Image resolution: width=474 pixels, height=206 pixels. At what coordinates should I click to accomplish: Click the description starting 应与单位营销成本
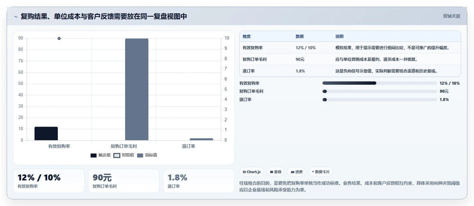[x=376, y=59]
